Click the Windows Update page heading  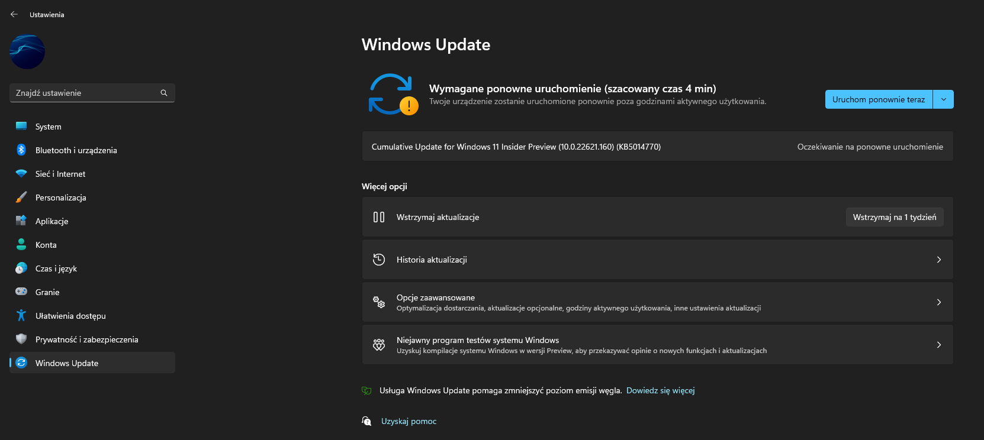(x=426, y=44)
